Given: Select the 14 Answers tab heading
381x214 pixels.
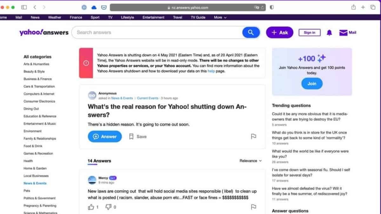Looking at the screenshot, I should coord(99,161).
